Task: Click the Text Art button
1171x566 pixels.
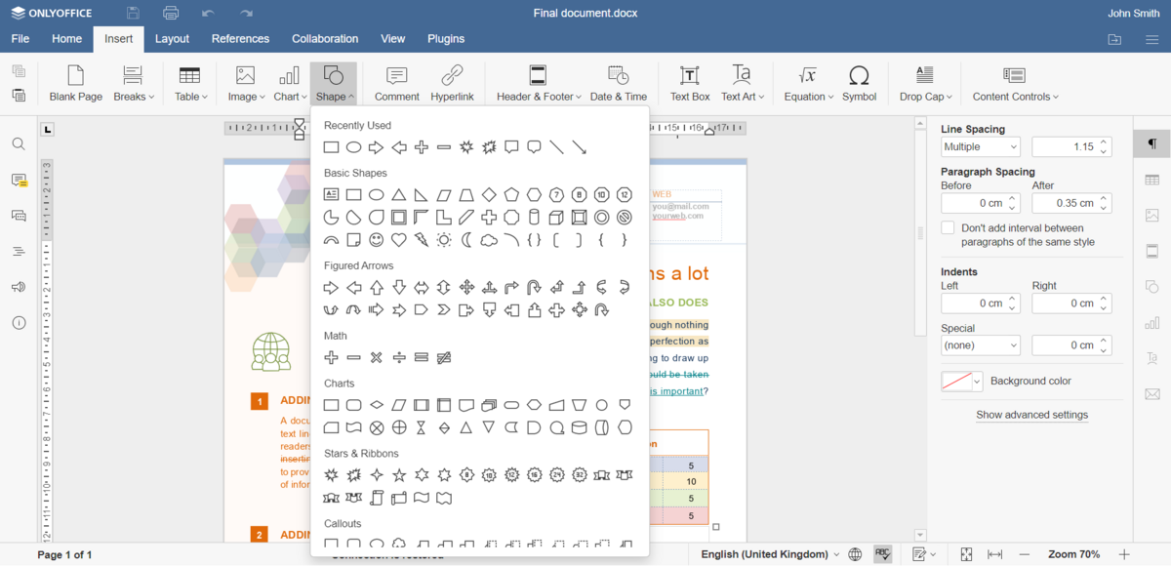Action: 742,84
